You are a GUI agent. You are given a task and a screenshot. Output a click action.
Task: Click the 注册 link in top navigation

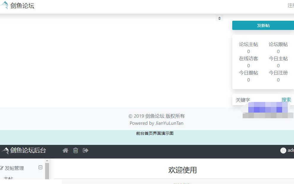point(290,6)
